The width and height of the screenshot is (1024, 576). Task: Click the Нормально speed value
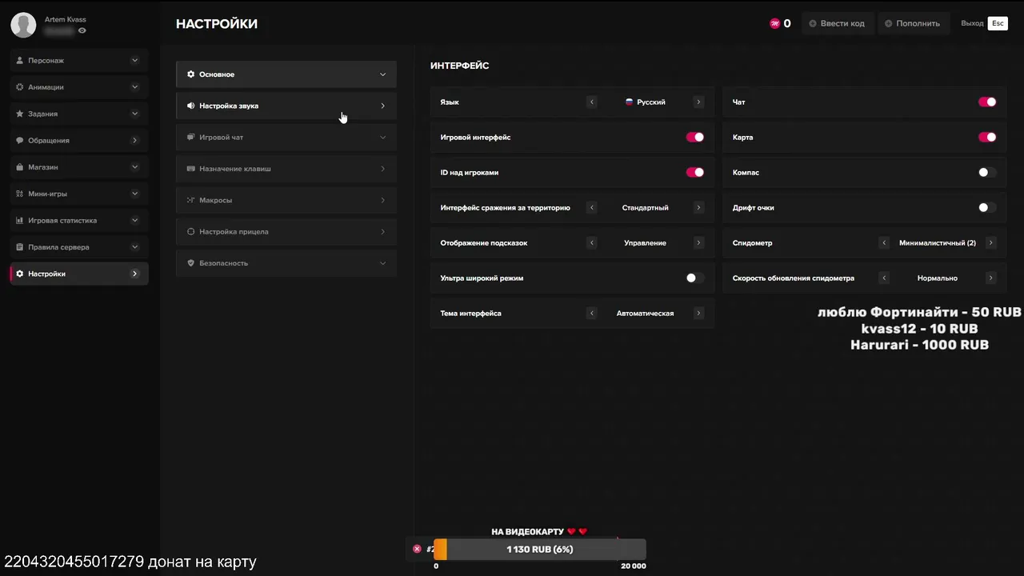click(x=938, y=278)
